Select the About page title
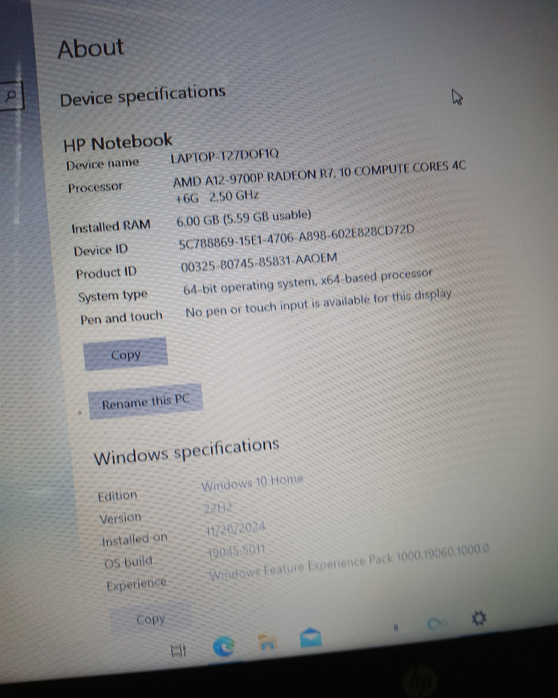This screenshot has height=698, width=558. pos(91,48)
